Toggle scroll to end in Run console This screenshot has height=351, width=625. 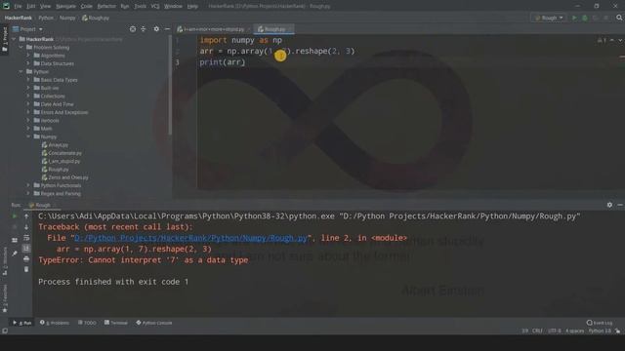[26, 249]
